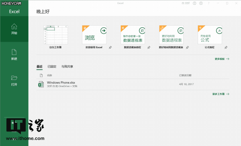
Task: Sort by the 已修改日期 column header
Action: tap(185, 75)
